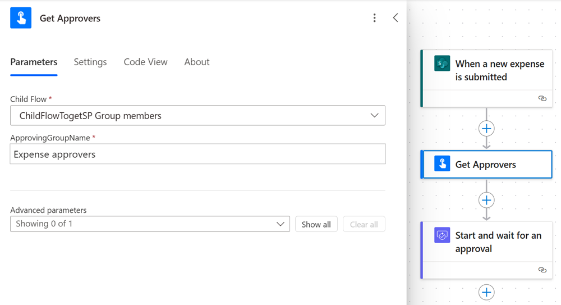Collapse the Get Approvers panel with chevron
The width and height of the screenshot is (561, 305).
396,18
